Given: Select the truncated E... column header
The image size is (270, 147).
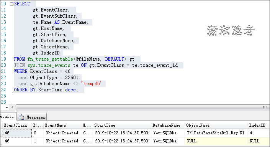Looking at the screenshot, I should 37,125.
